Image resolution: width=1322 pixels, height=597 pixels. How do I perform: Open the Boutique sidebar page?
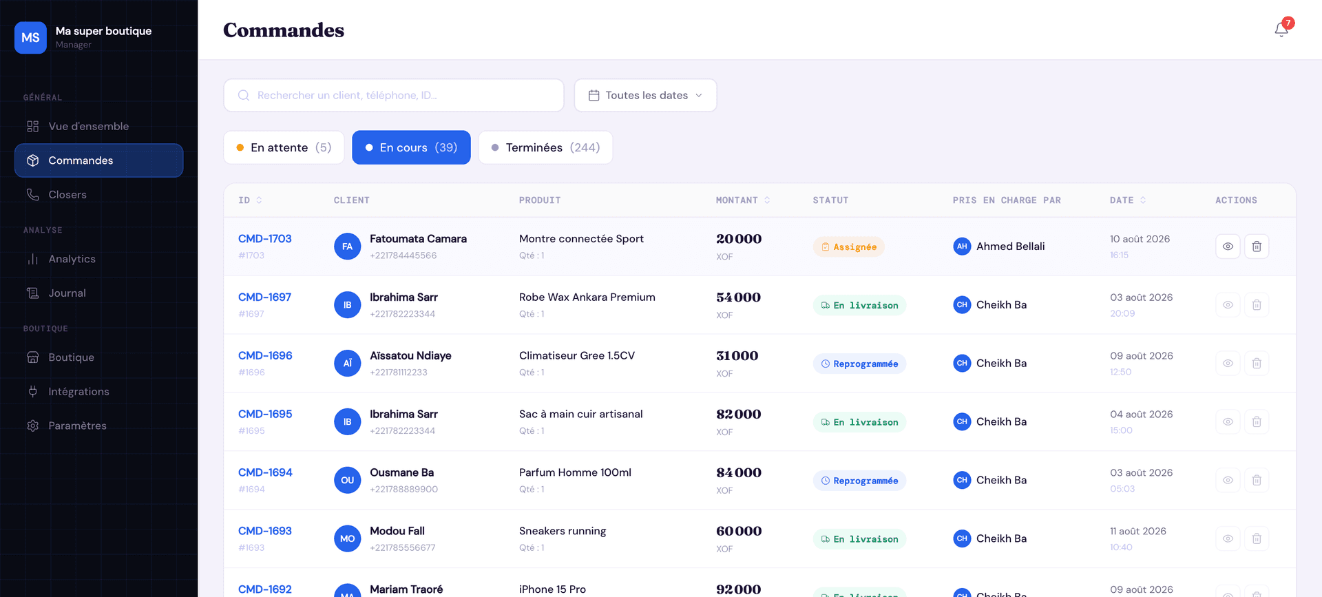click(x=98, y=357)
